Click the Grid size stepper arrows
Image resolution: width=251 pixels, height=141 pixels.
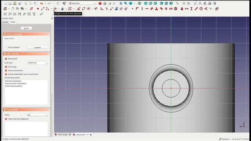pos(47,63)
